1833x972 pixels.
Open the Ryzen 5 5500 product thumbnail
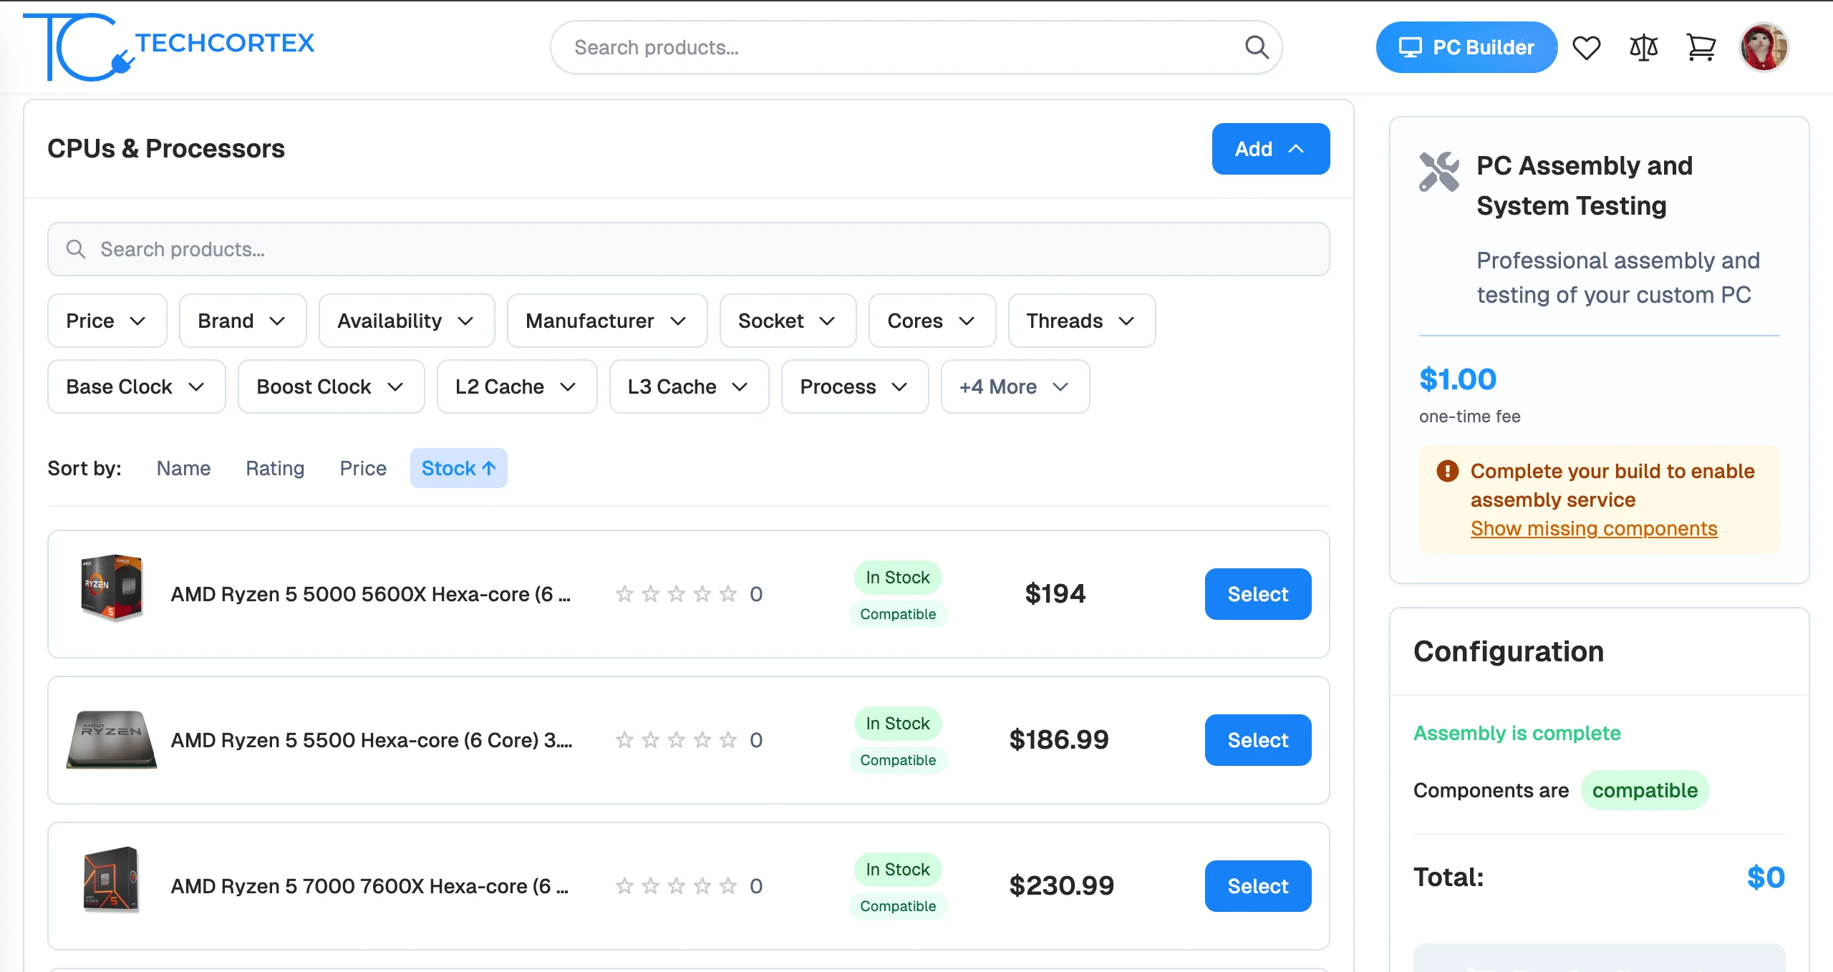click(111, 739)
